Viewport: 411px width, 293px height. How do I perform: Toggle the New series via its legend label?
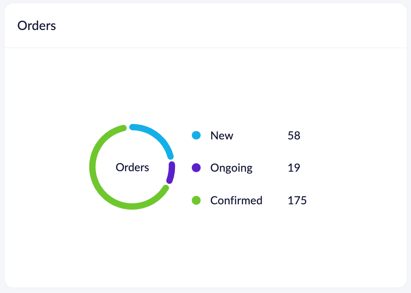click(x=222, y=135)
